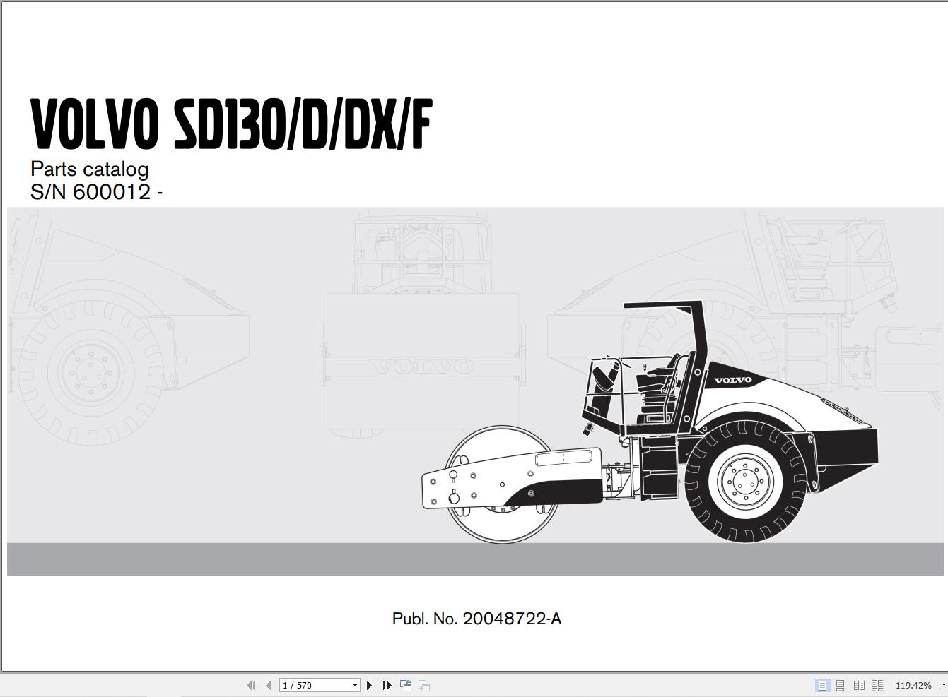Image resolution: width=948 pixels, height=697 pixels.
Task: Toggle the facing pages display mode
Action: pos(859,685)
